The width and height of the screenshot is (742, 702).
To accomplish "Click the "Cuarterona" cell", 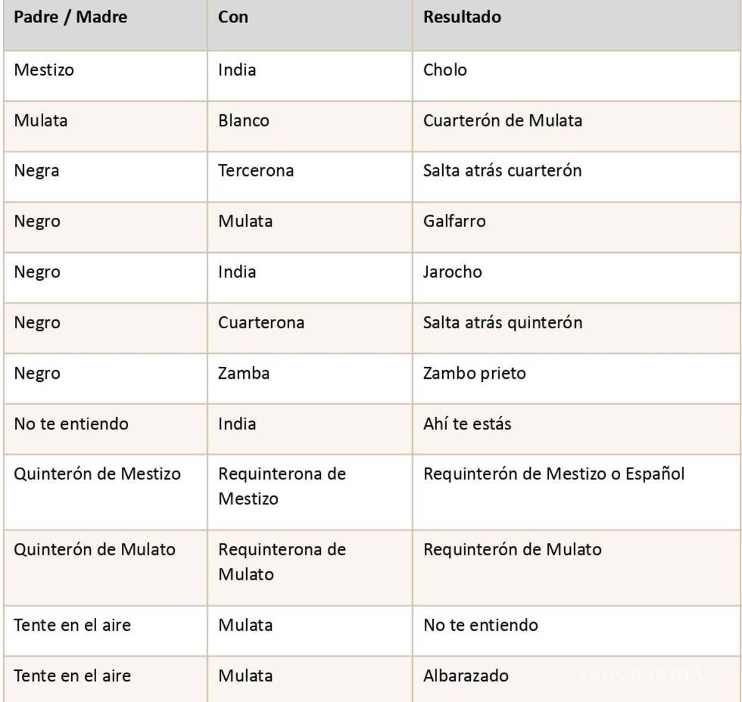I will 261,322.
